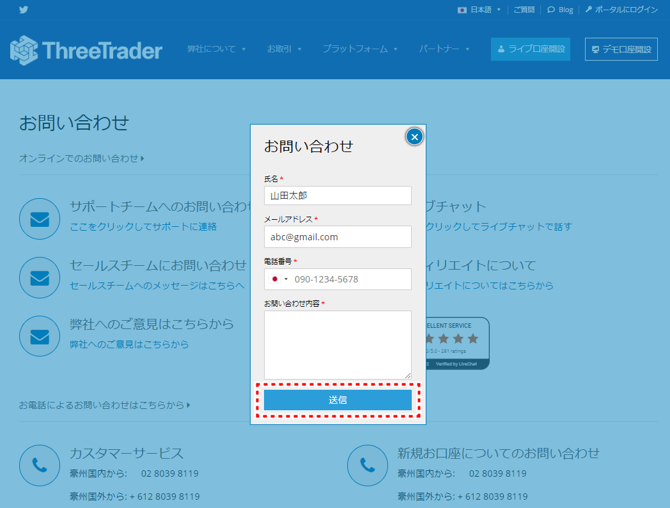
Task: Open the Twitter bird icon link
Action: [x=24, y=10]
